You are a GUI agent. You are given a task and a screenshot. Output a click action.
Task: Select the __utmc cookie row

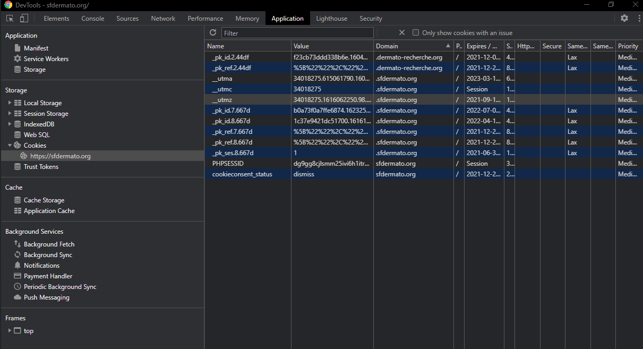click(x=424, y=89)
